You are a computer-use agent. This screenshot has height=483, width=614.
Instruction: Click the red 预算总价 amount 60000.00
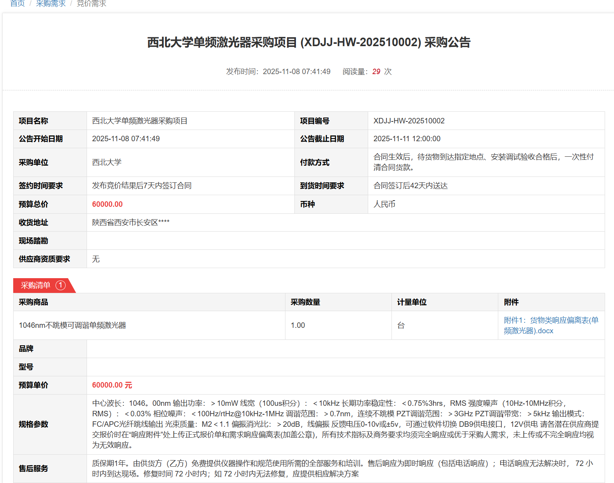107,204
